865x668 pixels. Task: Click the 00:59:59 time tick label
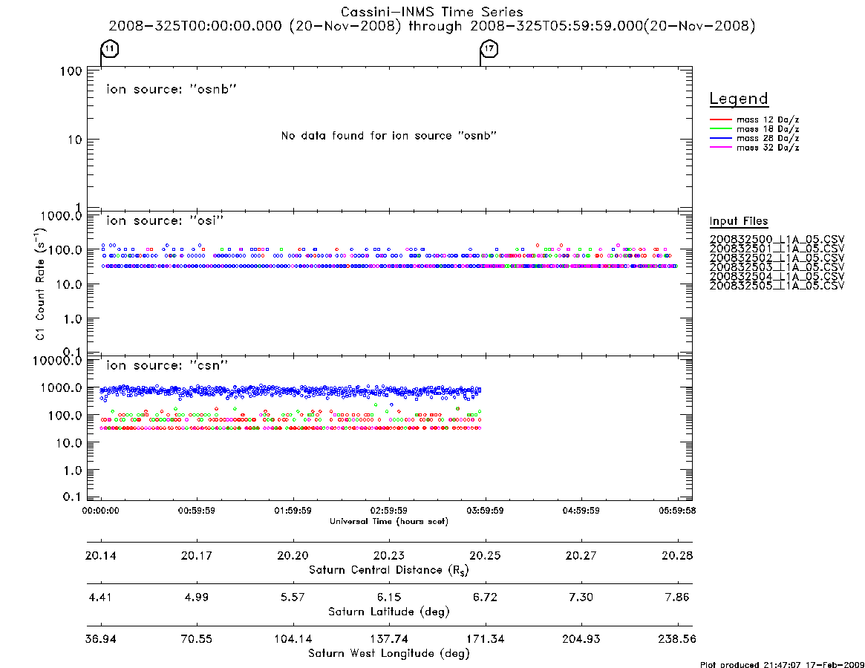point(197,511)
